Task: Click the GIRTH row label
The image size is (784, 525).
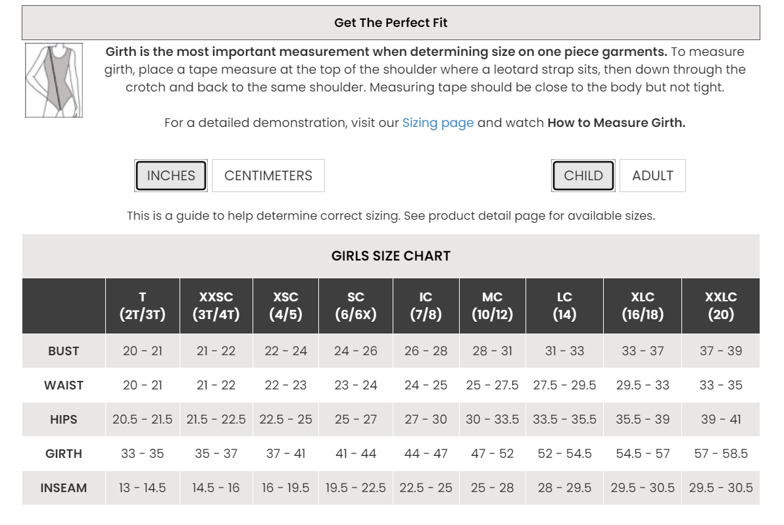Action: click(x=64, y=454)
